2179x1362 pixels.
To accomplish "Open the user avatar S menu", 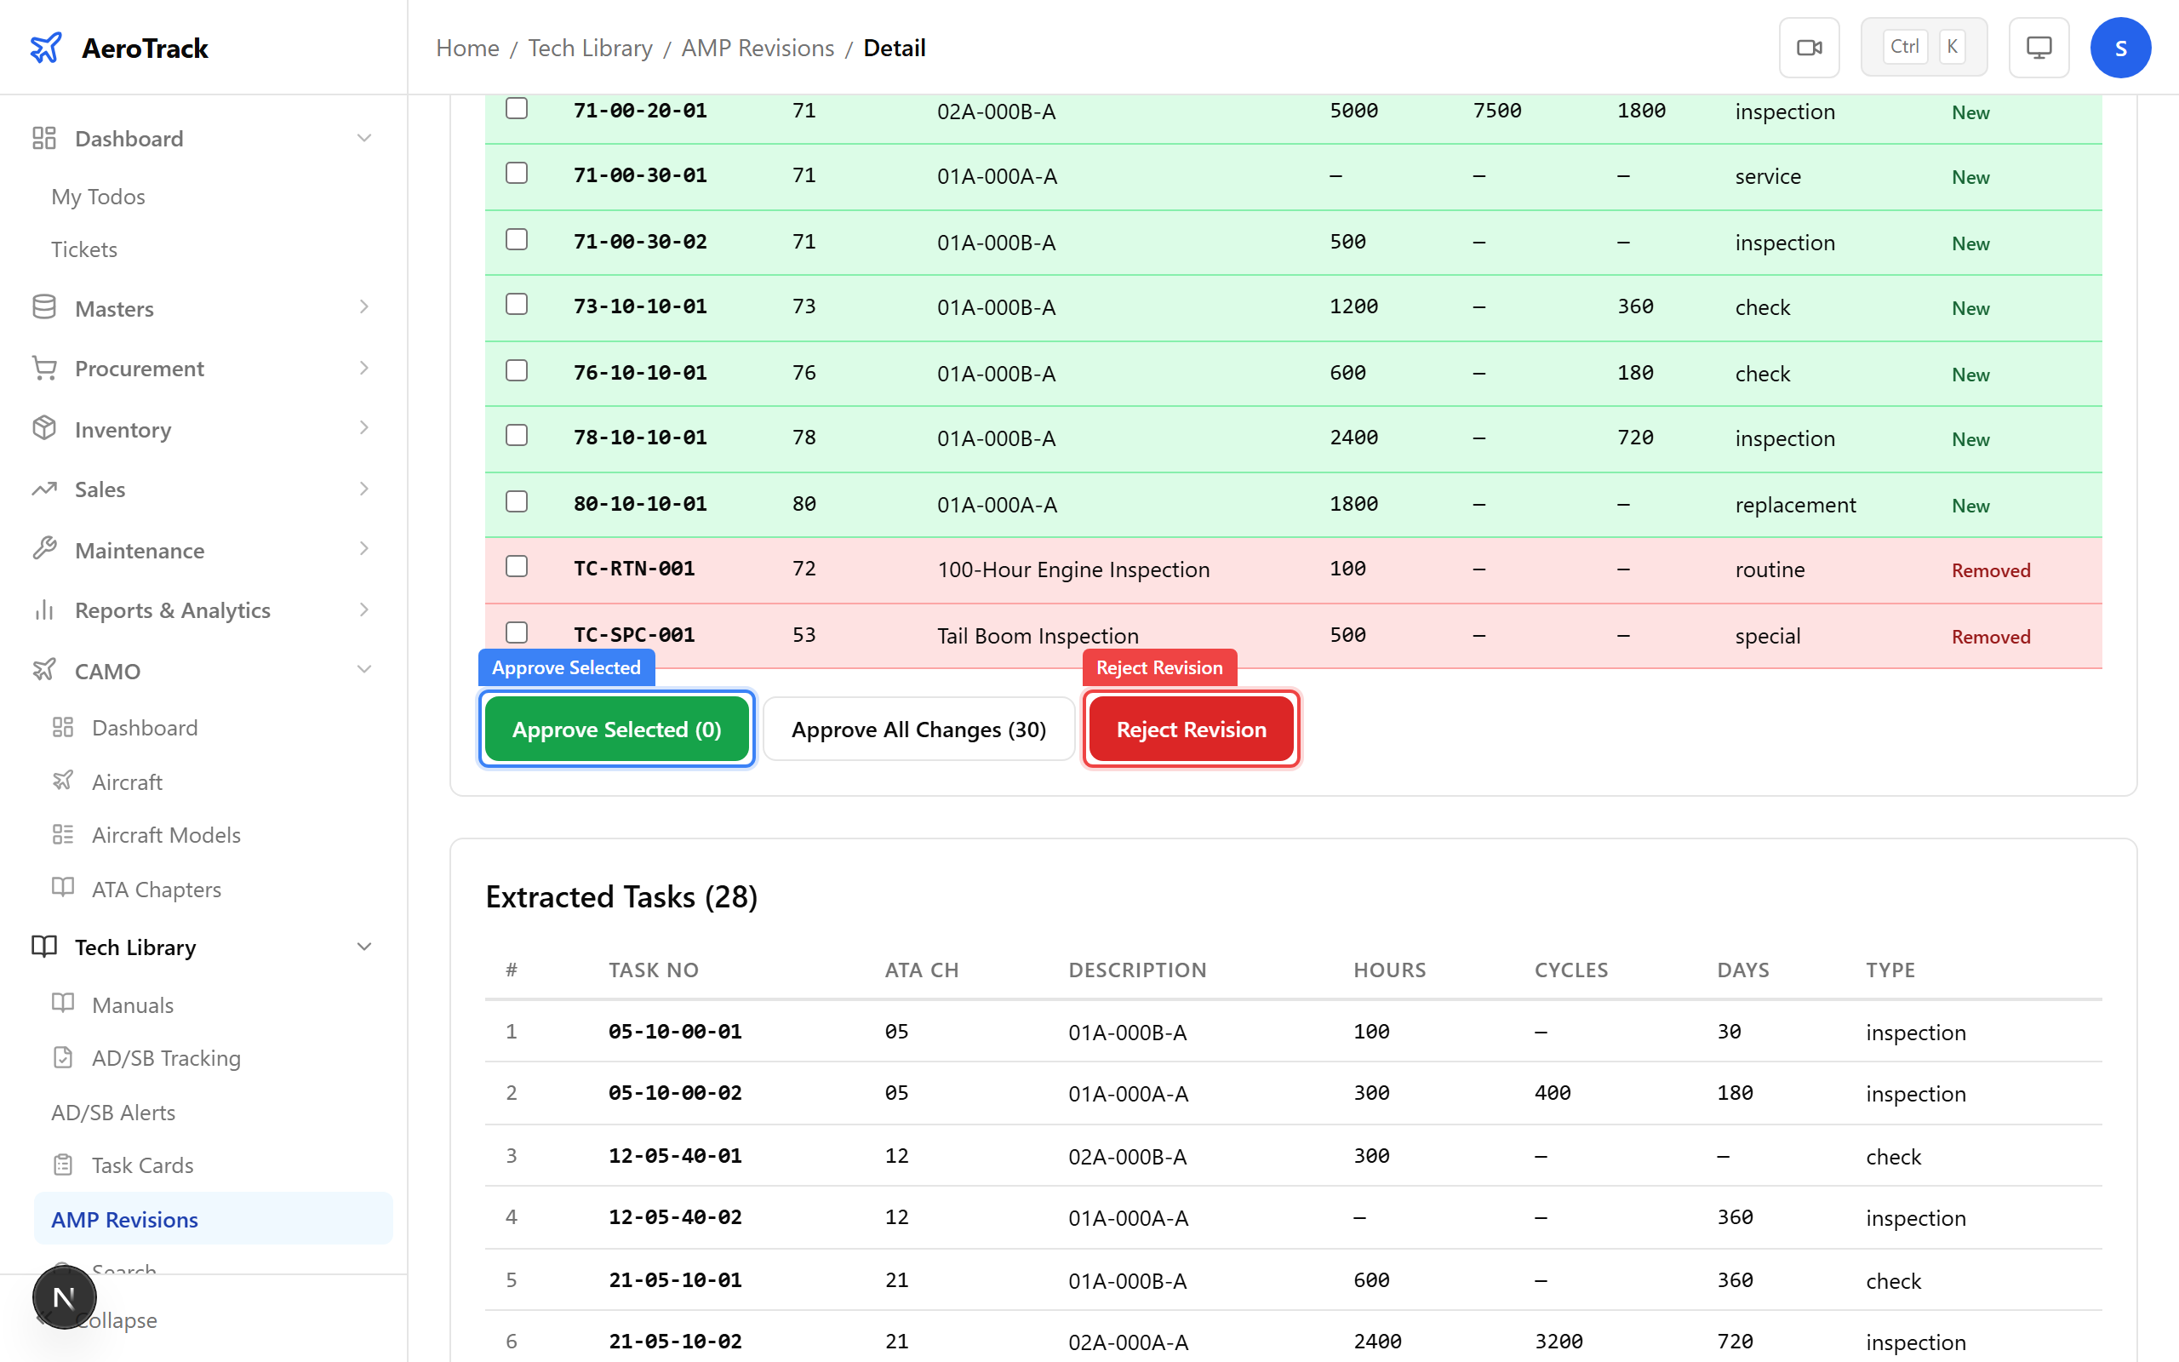I will pyautogui.click(x=2119, y=48).
